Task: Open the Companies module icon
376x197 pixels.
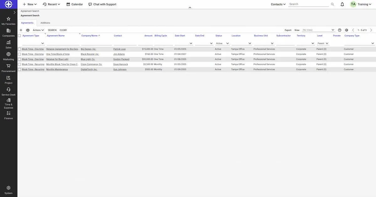Action: tap(8, 30)
